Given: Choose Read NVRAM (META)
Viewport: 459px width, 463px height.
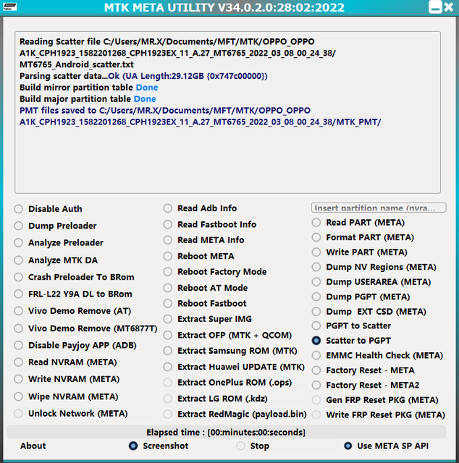Looking at the screenshot, I should pos(18,362).
